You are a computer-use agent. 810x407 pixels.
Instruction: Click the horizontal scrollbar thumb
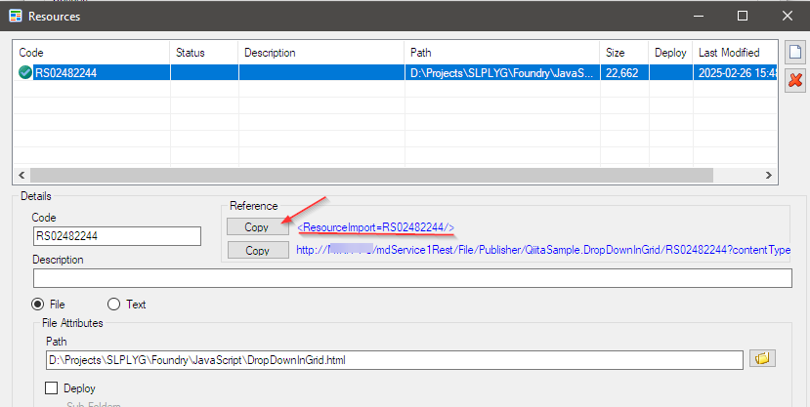coord(371,175)
